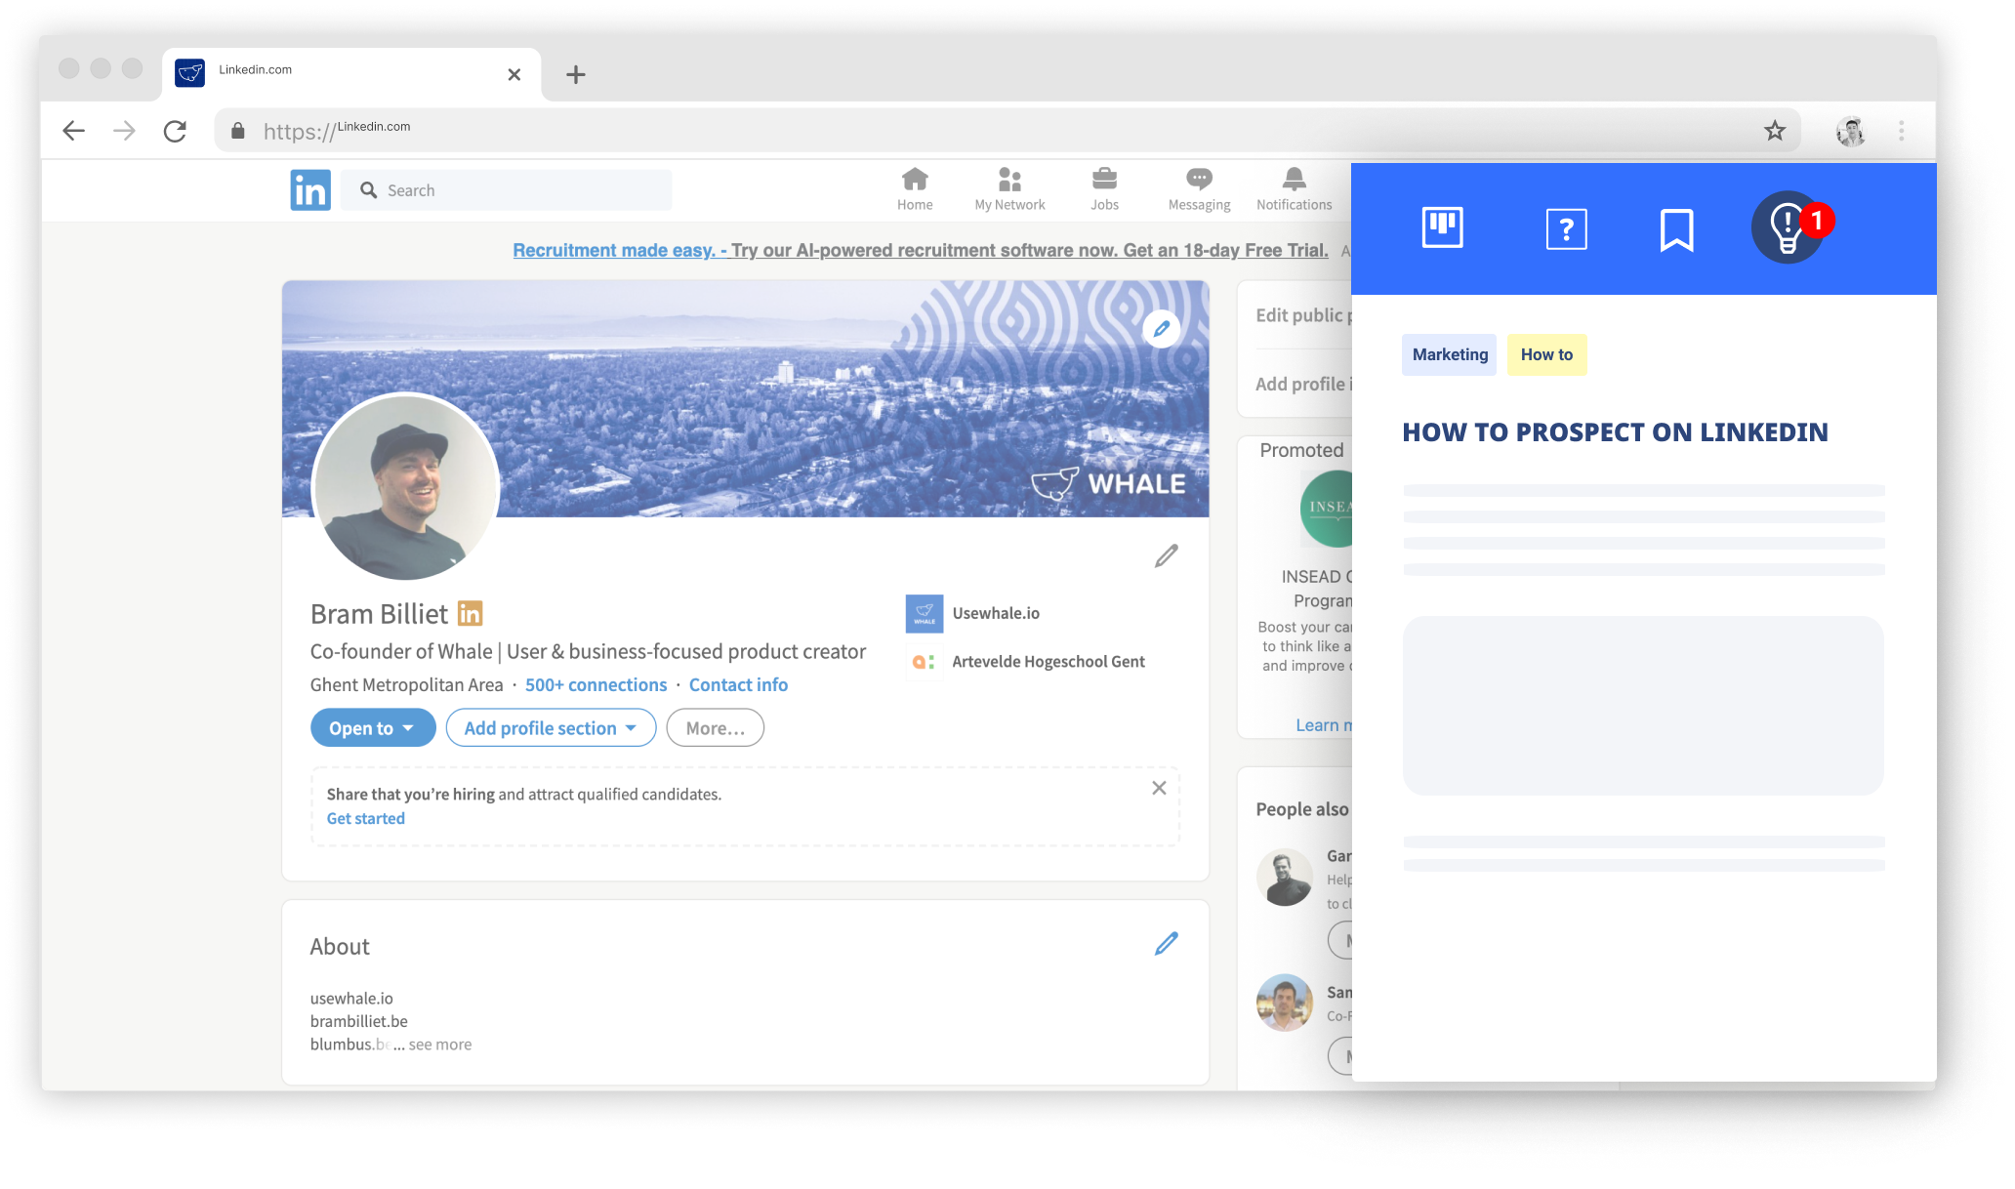This screenshot has width=2015, height=1189.
Task: Open the More… options button
Action: [x=715, y=728]
